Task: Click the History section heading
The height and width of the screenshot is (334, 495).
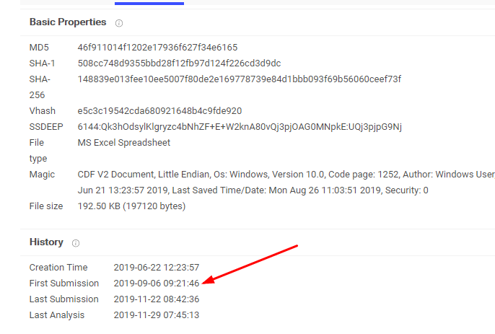Action: coord(46,242)
